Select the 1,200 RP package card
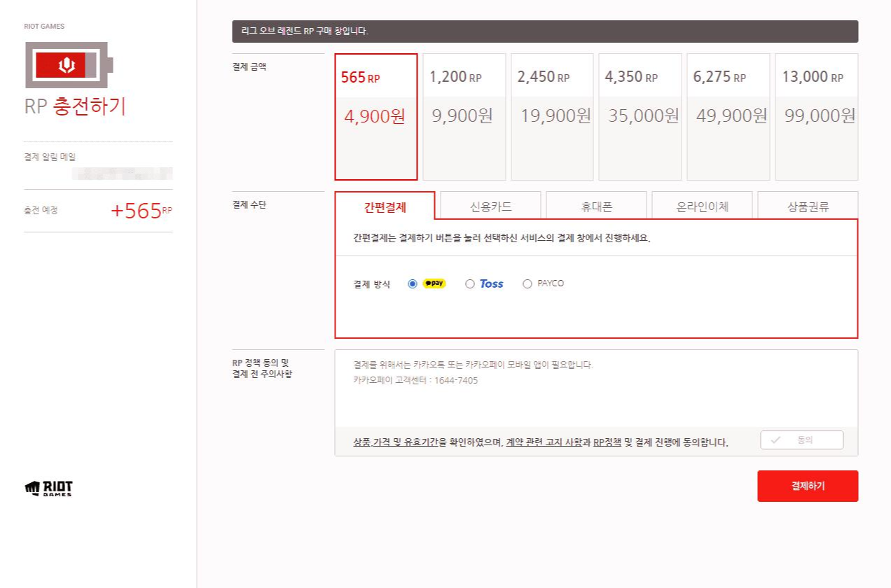Image resolution: width=891 pixels, height=588 pixels. point(464,115)
